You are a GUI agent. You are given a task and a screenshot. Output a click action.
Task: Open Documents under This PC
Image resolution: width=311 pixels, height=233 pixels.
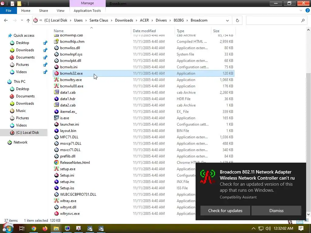coord(25,96)
